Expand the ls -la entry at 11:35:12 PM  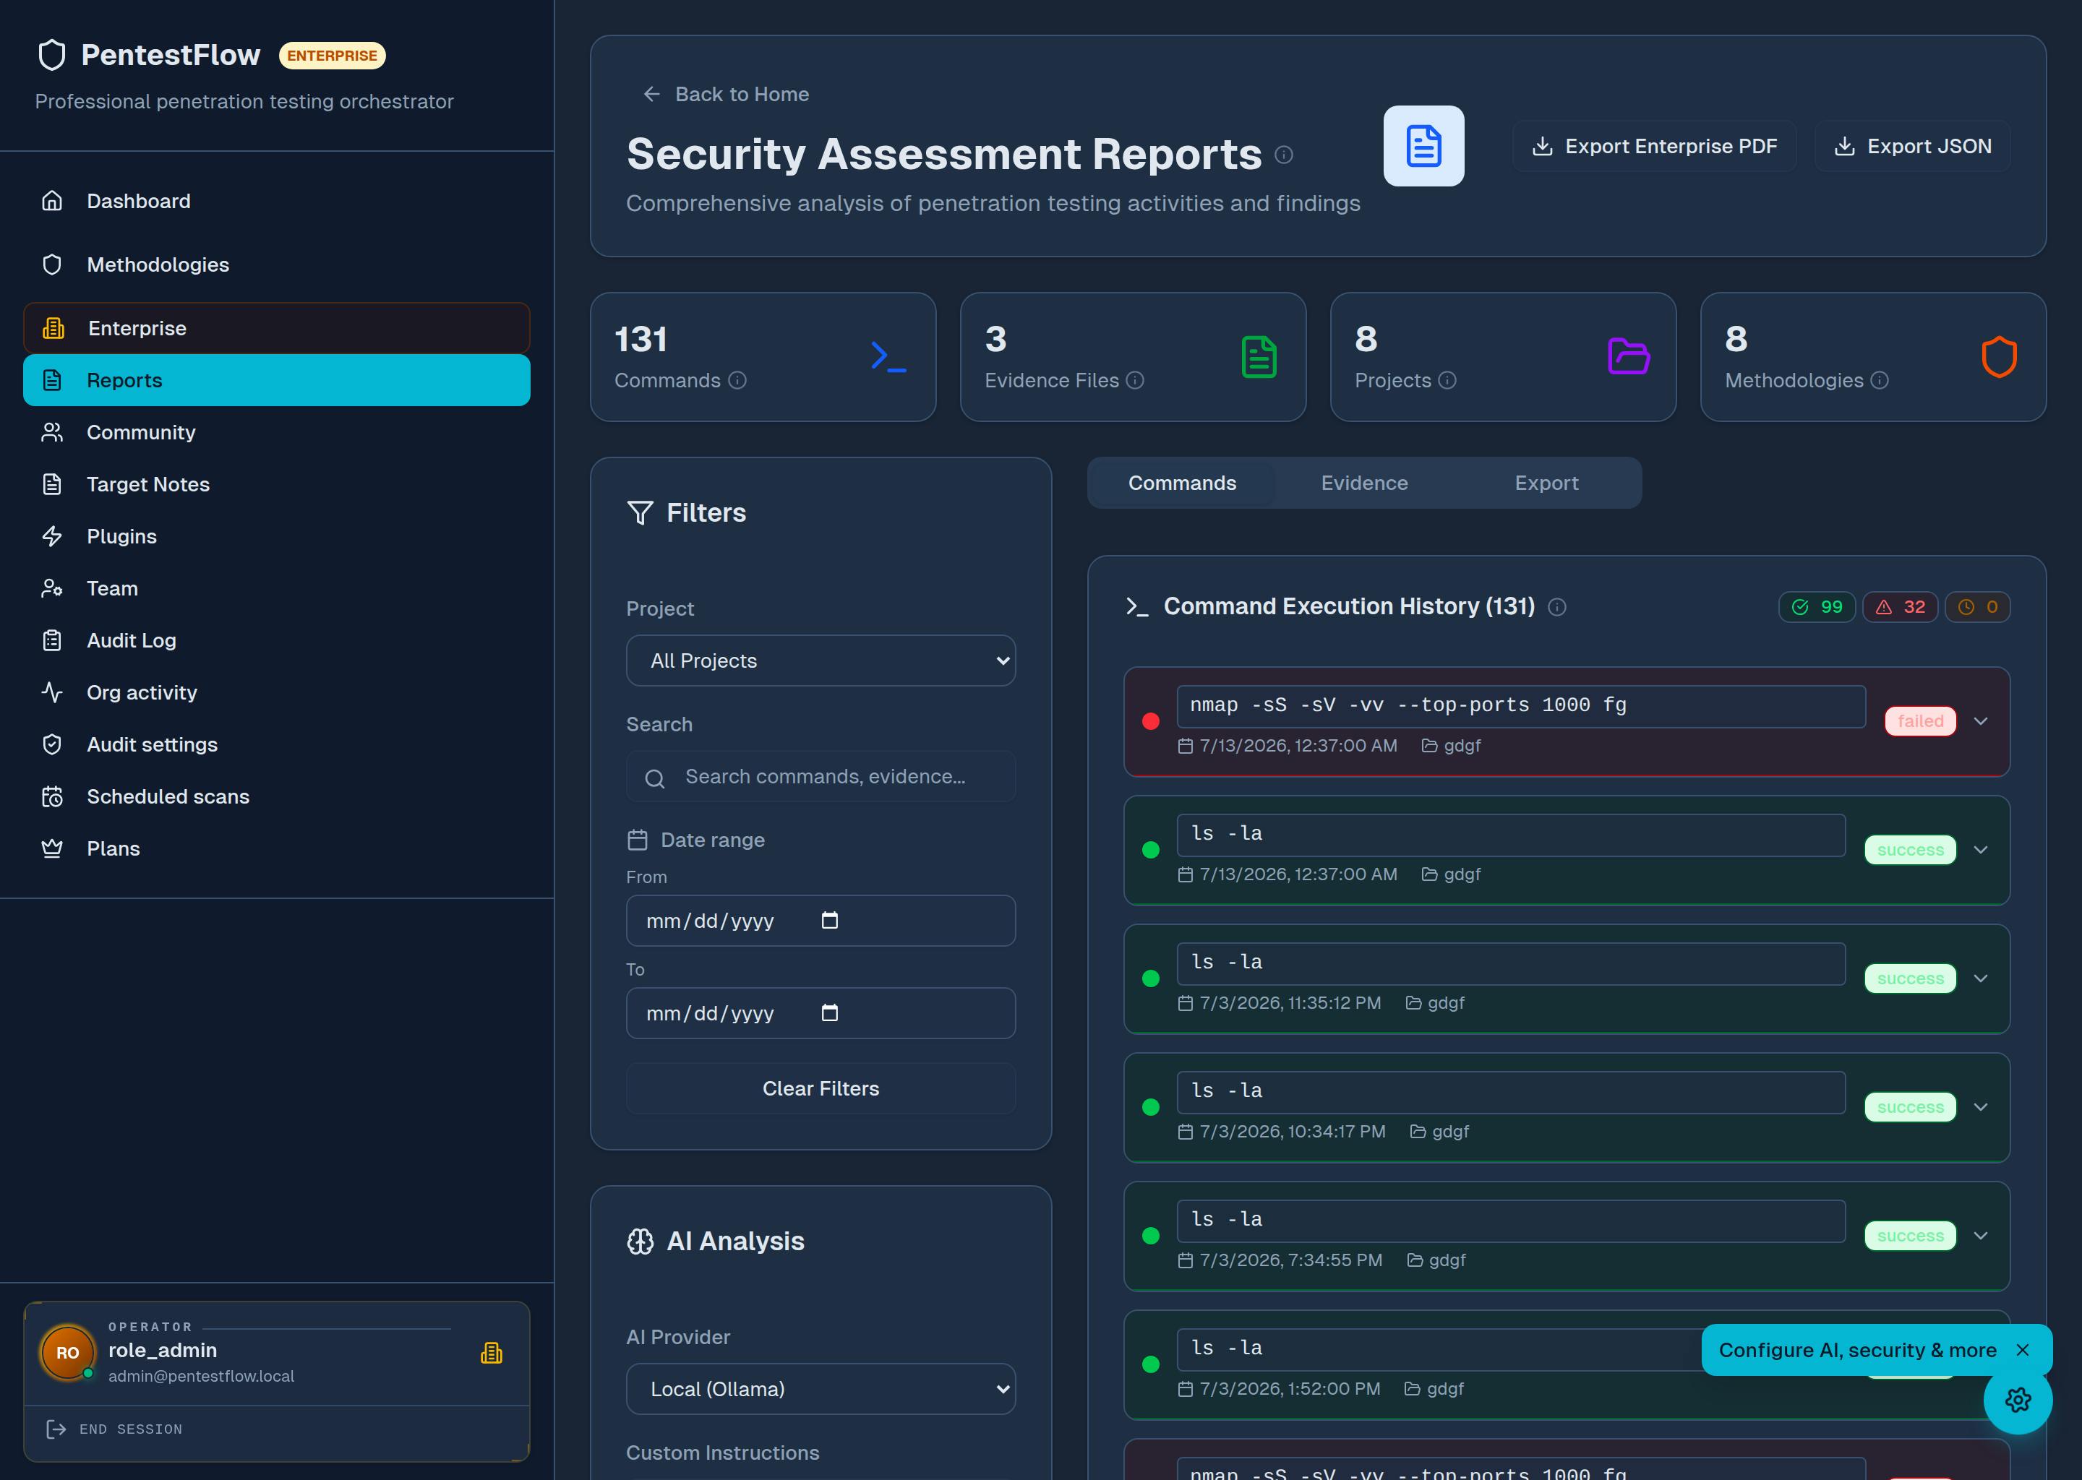coord(1981,978)
